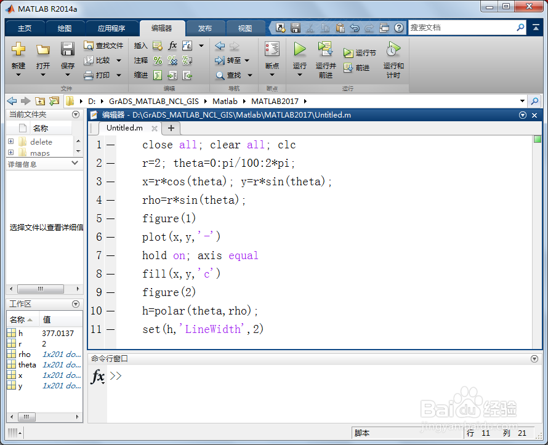Save the file using the floppy icon

pyautogui.click(x=68, y=49)
